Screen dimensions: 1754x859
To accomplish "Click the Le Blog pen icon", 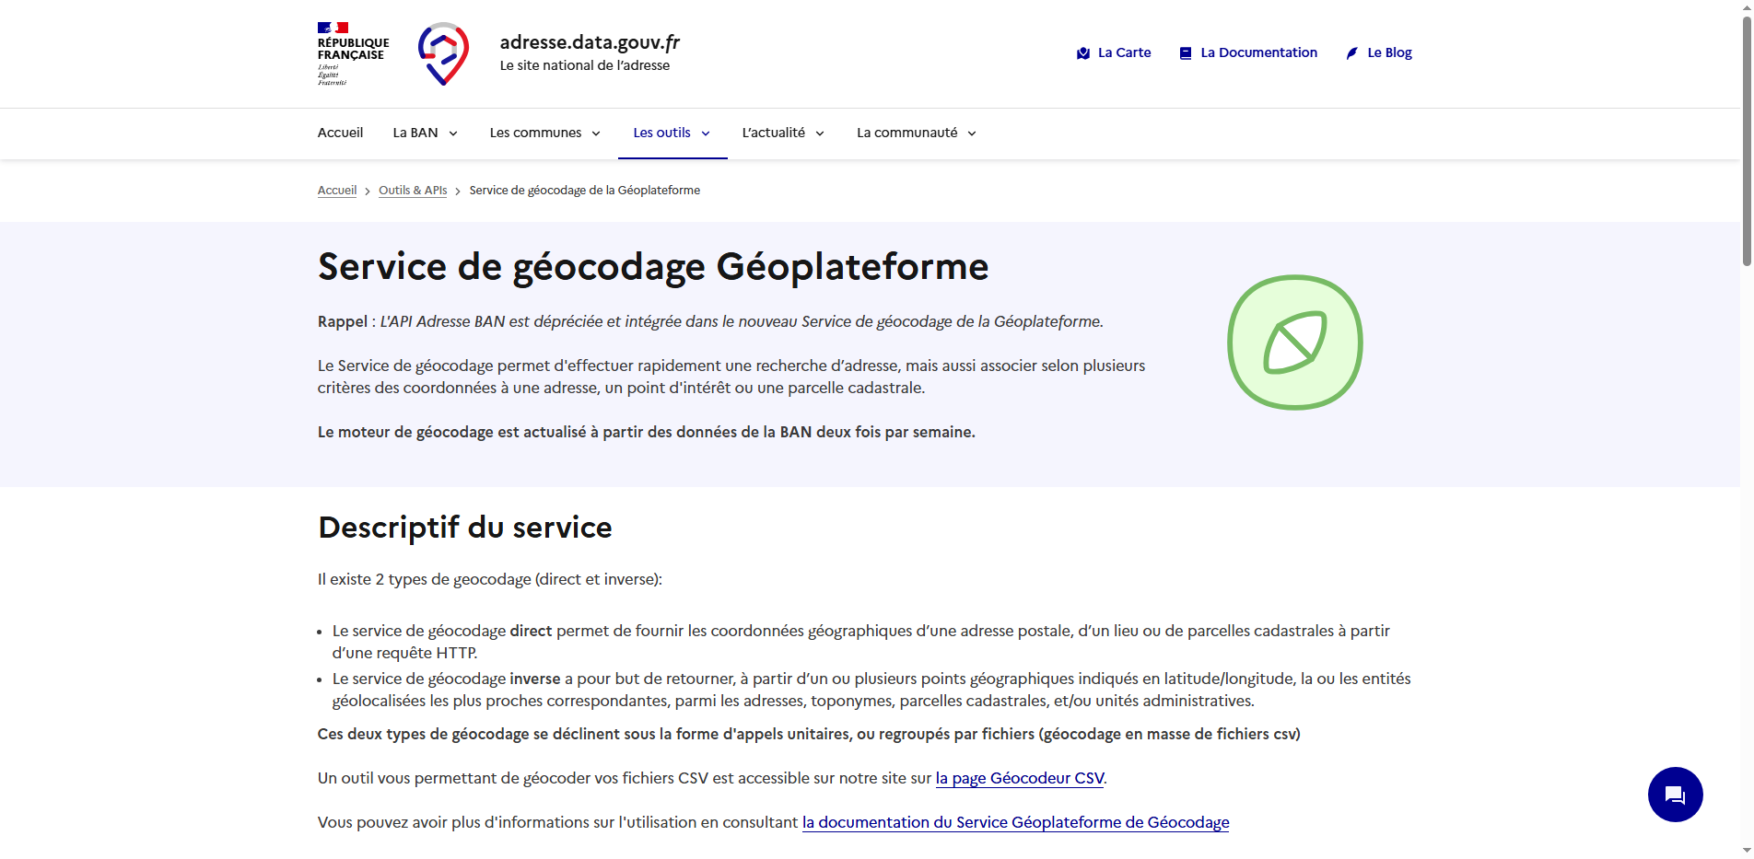I will (x=1351, y=52).
